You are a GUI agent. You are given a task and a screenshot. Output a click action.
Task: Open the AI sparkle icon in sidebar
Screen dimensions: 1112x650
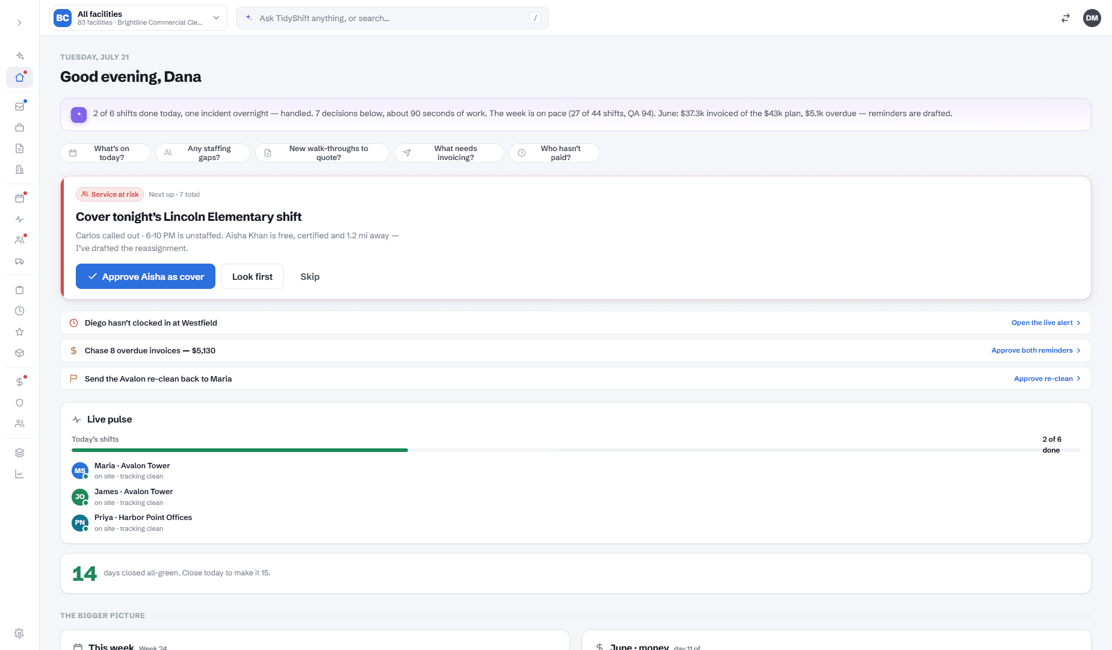point(19,56)
